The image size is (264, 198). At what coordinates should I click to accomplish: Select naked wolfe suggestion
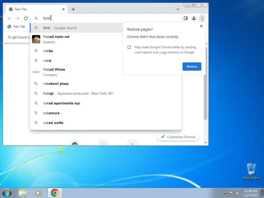pyautogui.click(x=105, y=123)
